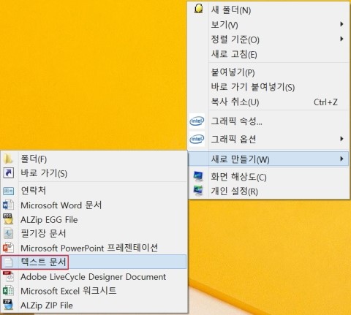Viewport: 351px width, 315px height.
Task: Select 붙여넣기(P) to paste
Action: tap(268, 72)
